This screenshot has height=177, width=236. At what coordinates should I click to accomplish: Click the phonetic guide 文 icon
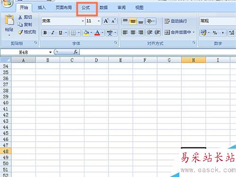pyautogui.click(x=110, y=33)
